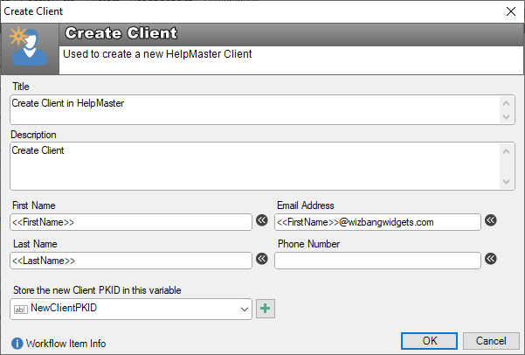Click into the empty Phone Number field

[377, 261]
